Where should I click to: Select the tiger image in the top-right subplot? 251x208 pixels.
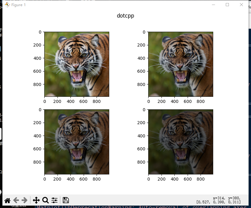[181, 64]
